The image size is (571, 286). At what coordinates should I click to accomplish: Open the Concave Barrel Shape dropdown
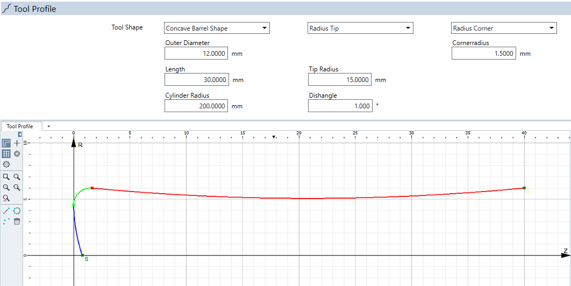[x=216, y=28]
